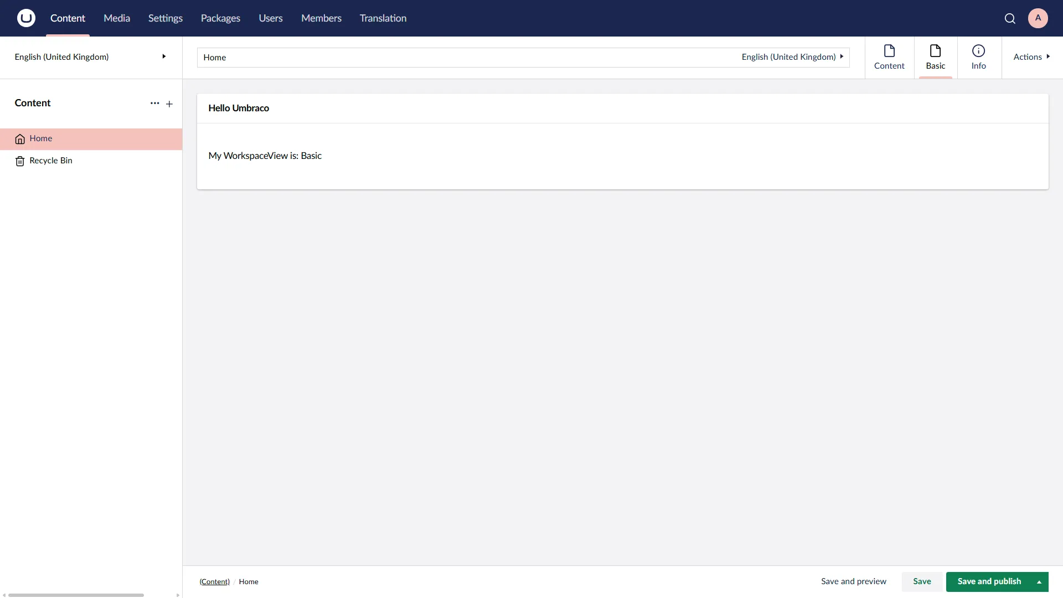Open the Recycle Bin tree item
Image resolution: width=1063 pixels, height=598 pixels.
pos(50,161)
